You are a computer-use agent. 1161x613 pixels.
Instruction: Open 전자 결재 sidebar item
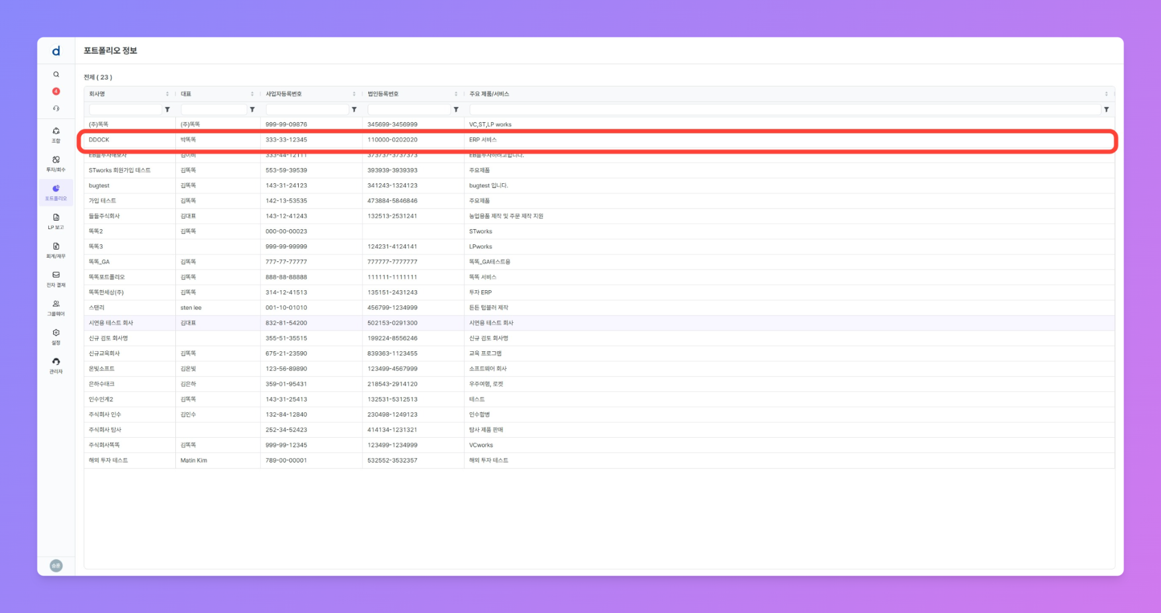[x=56, y=279]
